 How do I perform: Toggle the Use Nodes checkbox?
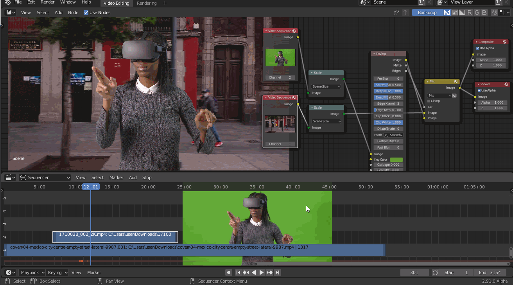(x=86, y=13)
